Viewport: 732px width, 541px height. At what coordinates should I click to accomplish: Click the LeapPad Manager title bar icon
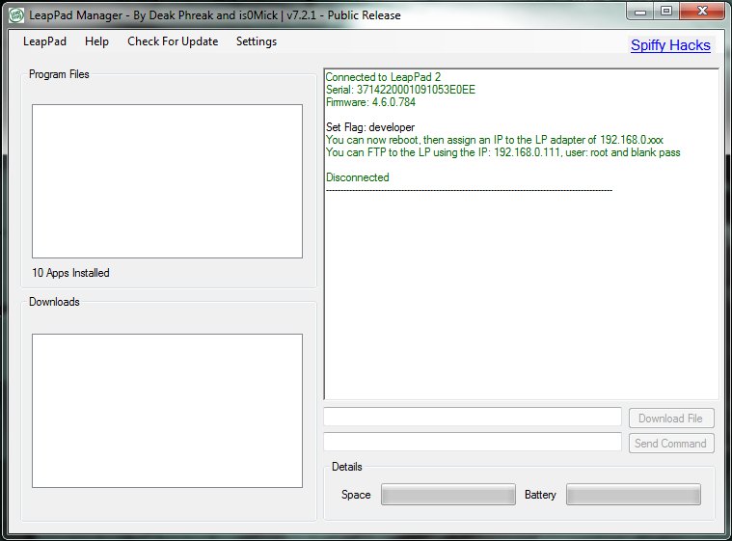click(x=15, y=15)
